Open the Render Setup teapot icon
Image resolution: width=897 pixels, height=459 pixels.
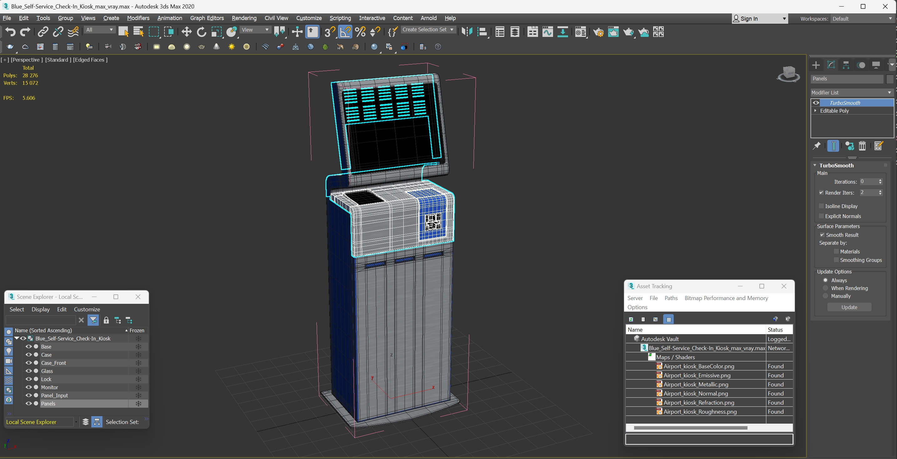pyautogui.click(x=599, y=32)
